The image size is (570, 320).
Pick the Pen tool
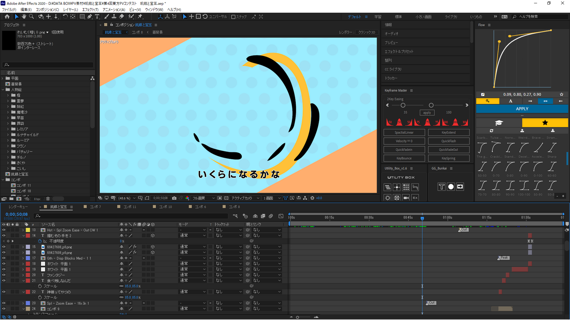click(x=89, y=17)
